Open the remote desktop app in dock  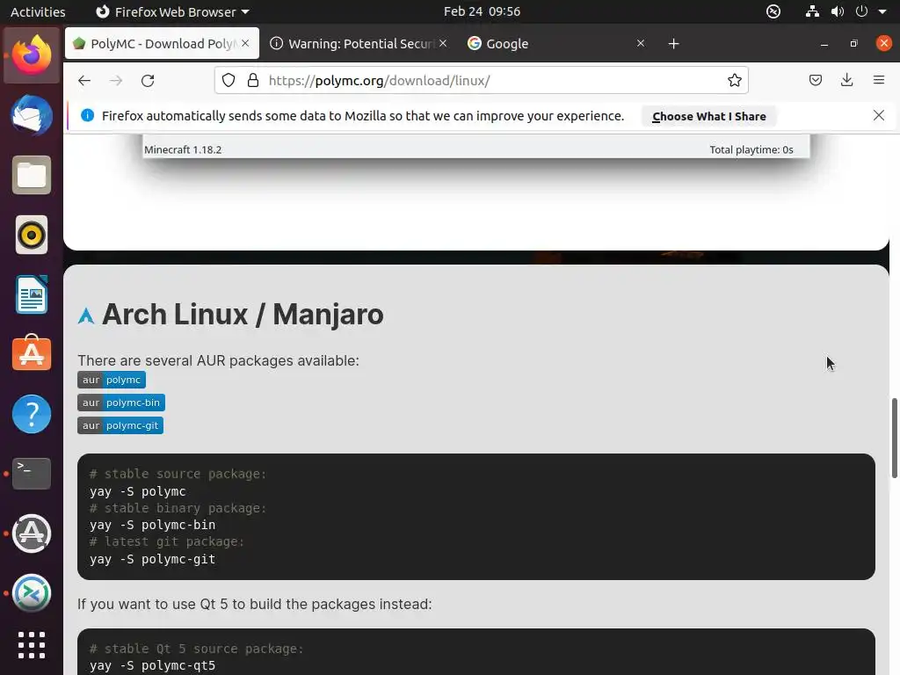coord(32,593)
